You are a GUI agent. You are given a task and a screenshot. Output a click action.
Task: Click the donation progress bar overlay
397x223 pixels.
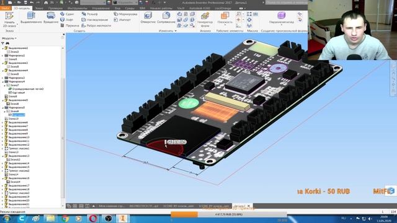pyautogui.click(x=229, y=214)
